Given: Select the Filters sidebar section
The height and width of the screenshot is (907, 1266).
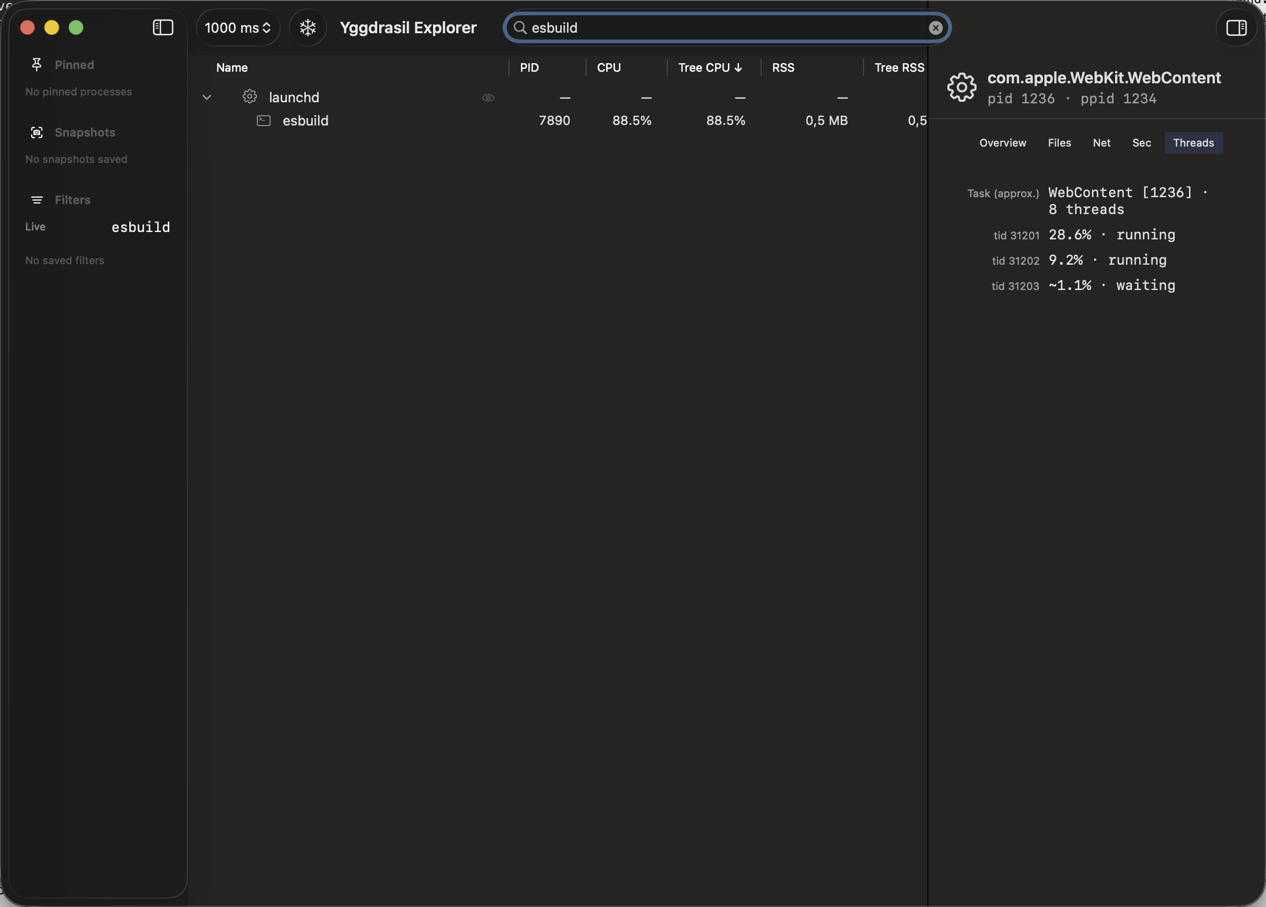Looking at the screenshot, I should 73,200.
